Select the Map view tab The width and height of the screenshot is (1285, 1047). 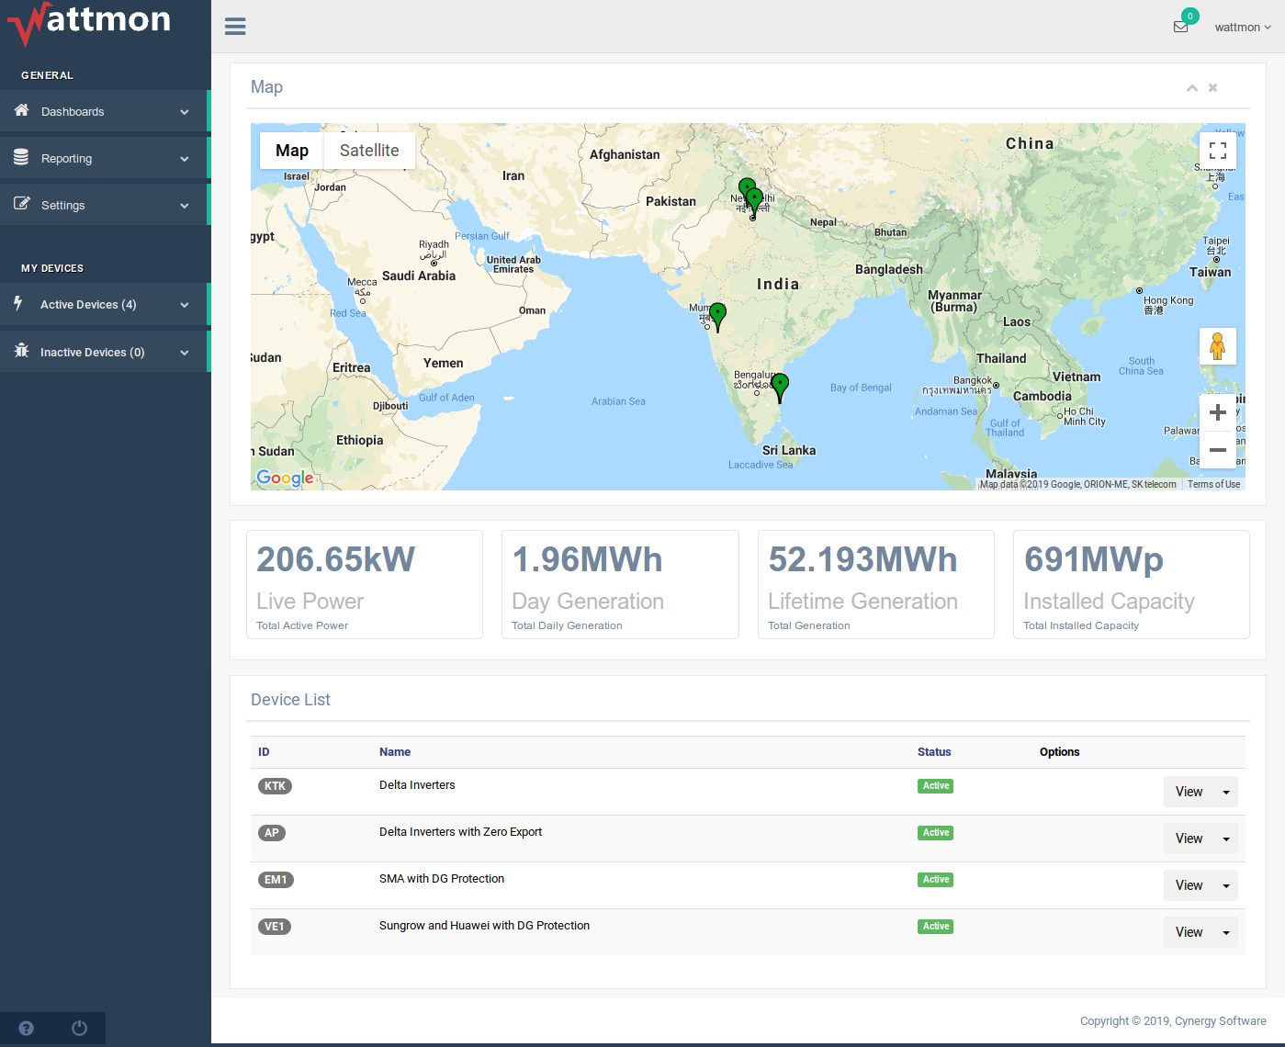point(292,151)
